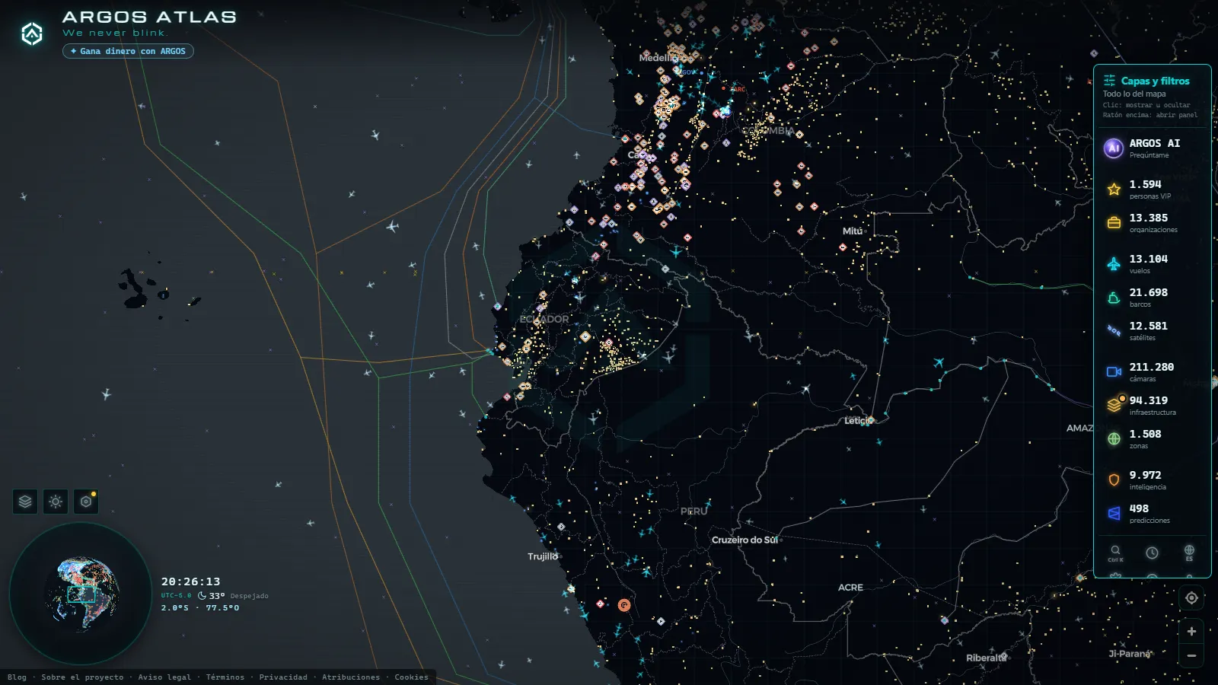Screen dimensions: 1218x685
Task: Toggle the infraestructura layer icon
Action: tap(1114, 405)
